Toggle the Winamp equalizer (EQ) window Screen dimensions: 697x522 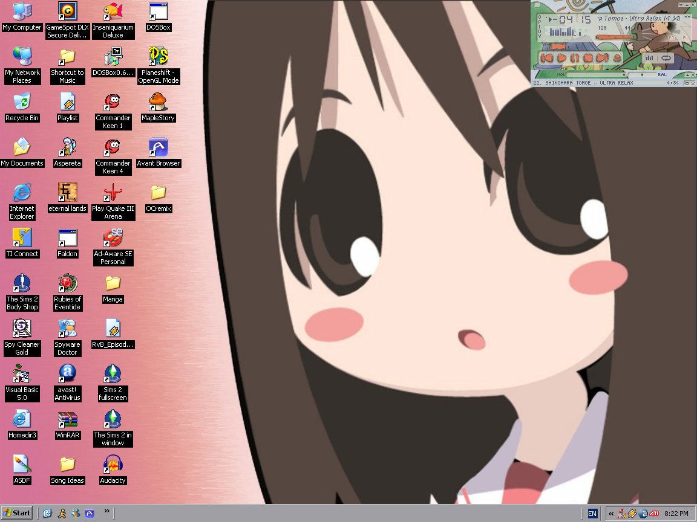(671, 37)
